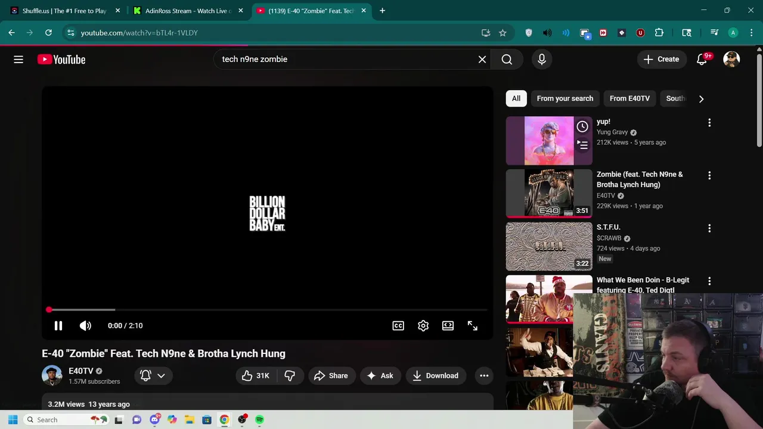The image size is (763, 429).
Task: Open more actions three-dot menu
Action: click(x=484, y=376)
